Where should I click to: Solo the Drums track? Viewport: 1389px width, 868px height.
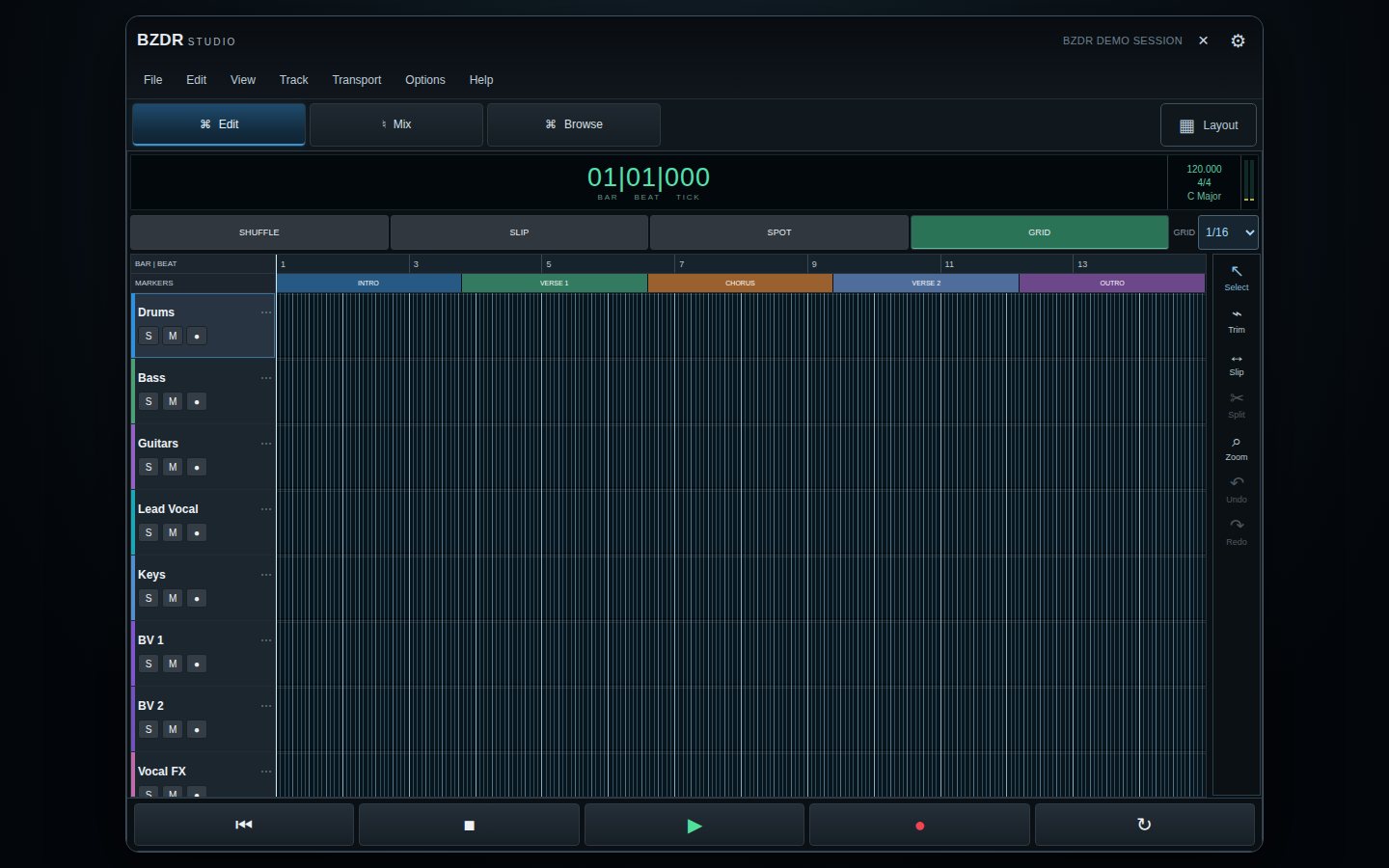pos(149,336)
